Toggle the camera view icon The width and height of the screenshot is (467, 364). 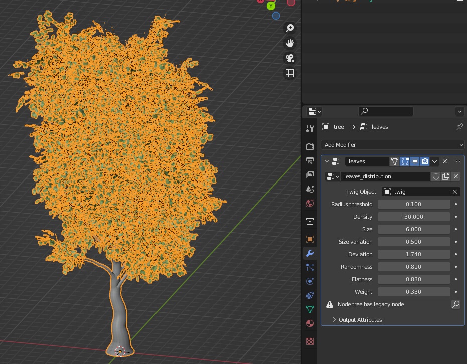tap(289, 58)
